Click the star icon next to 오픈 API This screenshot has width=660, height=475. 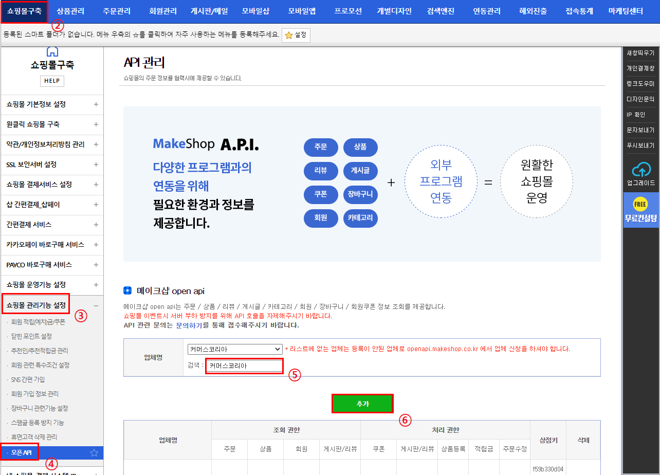(x=94, y=453)
